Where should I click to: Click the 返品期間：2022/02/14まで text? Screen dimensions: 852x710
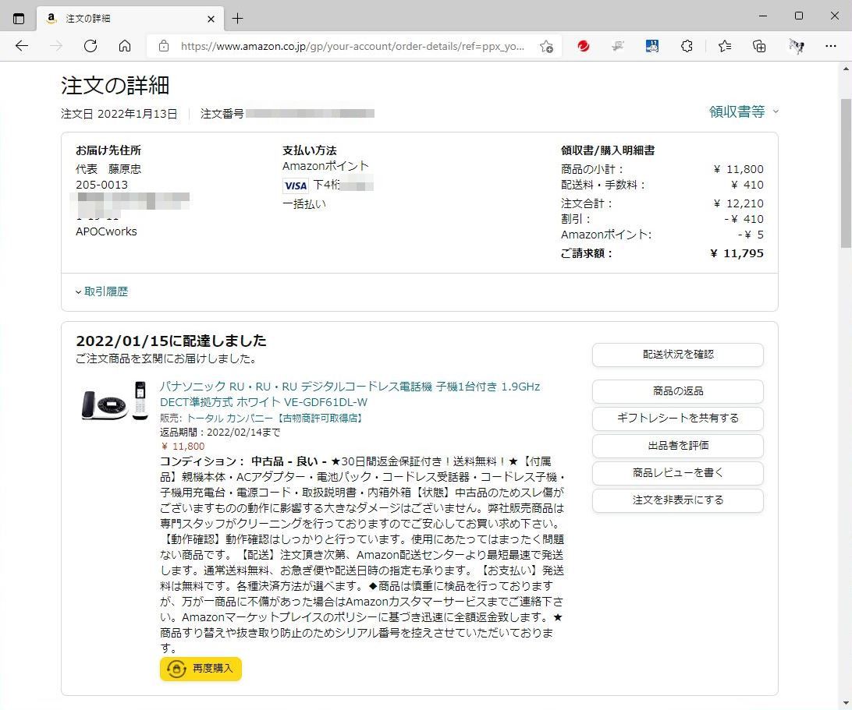(220, 432)
